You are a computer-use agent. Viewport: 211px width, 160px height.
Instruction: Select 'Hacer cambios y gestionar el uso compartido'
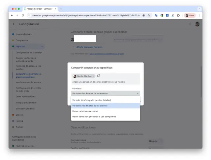click(x=94, y=117)
